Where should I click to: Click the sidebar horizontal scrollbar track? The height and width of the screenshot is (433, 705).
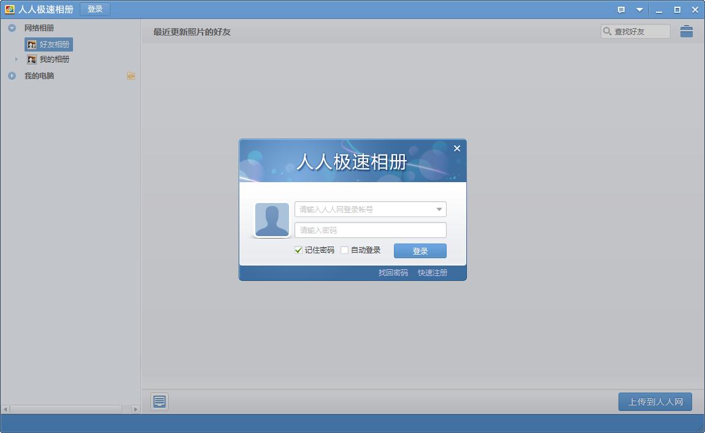coord(70,409)
